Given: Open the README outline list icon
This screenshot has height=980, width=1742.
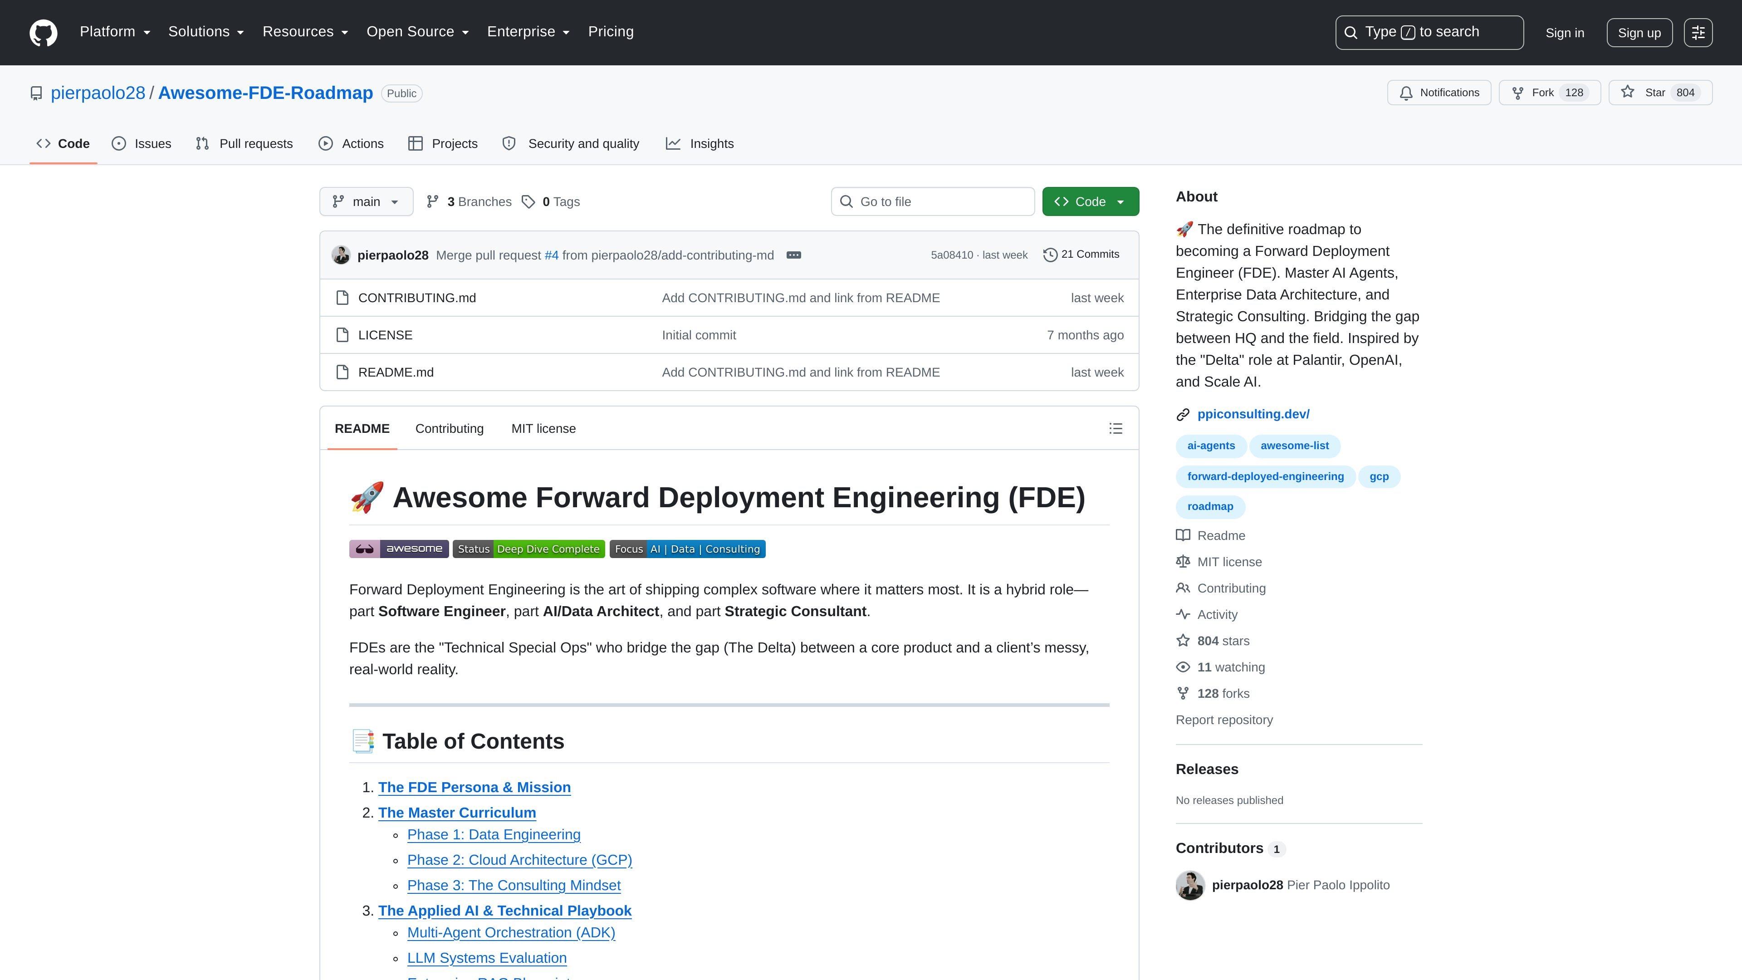Looking at the screenshot, I should pos(1116,429).
